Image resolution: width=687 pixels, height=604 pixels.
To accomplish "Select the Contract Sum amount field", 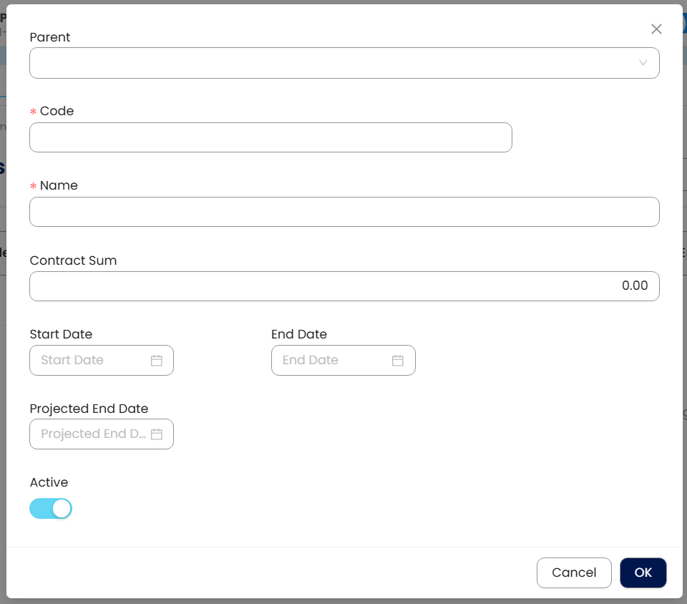I will 344,286.
